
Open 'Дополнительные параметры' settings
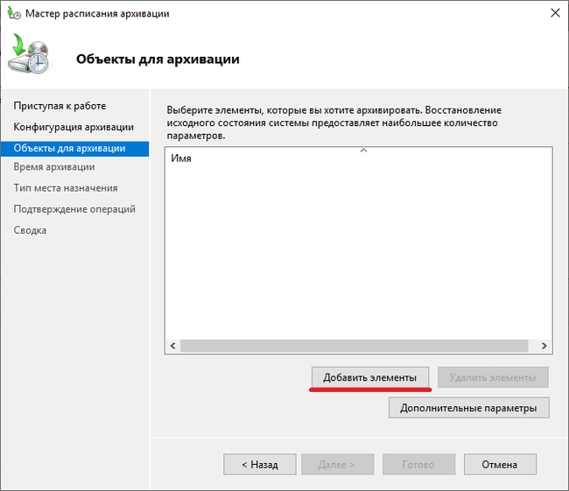[x=468, y=408]
